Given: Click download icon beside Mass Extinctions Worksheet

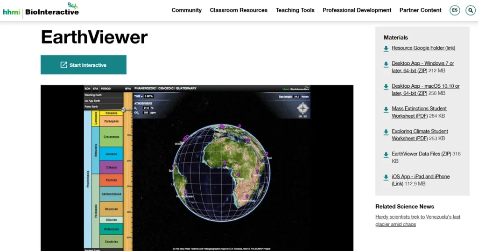Looking at the screenshot, I should [386, 109].
